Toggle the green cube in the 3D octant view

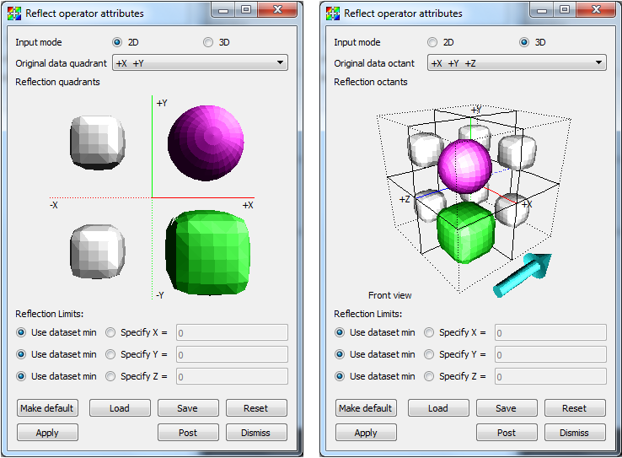click(466, 232)
